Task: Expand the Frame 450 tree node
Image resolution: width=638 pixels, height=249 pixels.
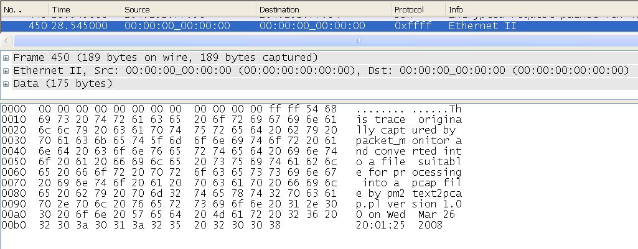Action: [6, 58]
